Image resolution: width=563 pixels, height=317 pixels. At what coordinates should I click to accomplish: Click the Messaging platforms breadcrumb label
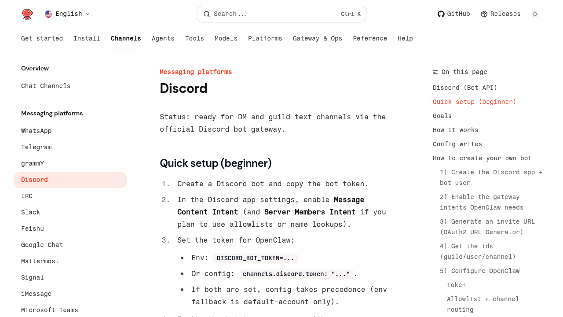point(195,72)
